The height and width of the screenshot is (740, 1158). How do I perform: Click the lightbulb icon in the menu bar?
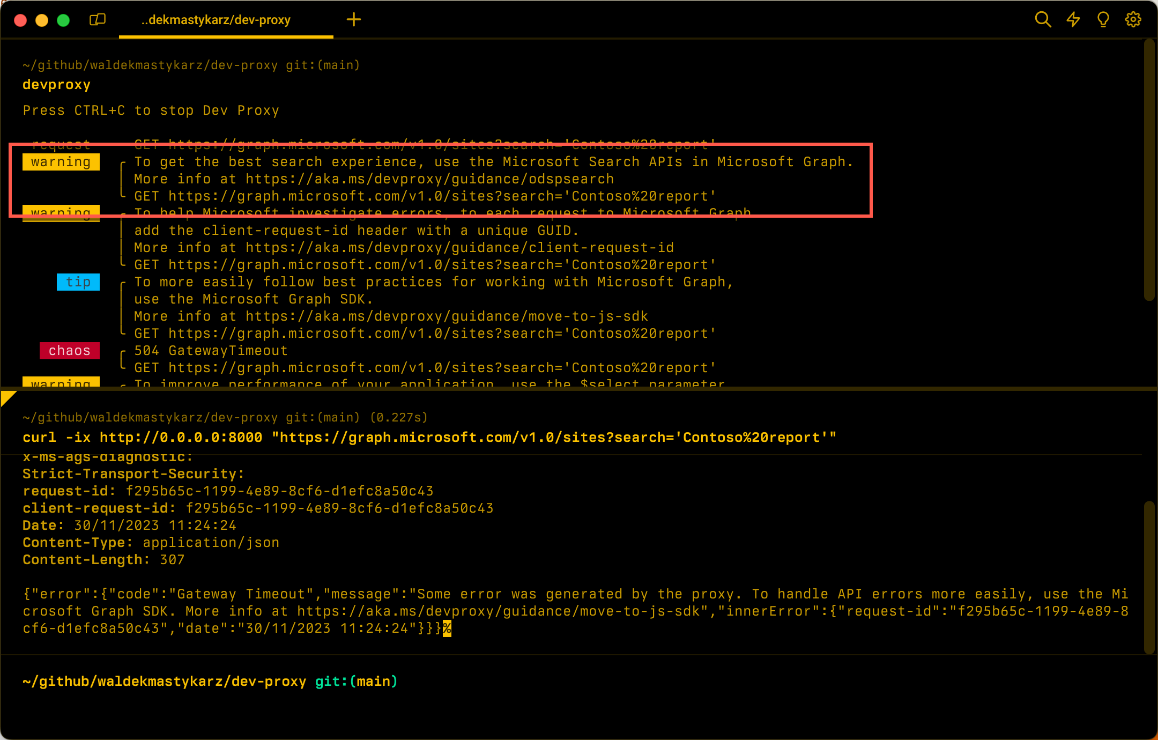(x=1104, y=19)
